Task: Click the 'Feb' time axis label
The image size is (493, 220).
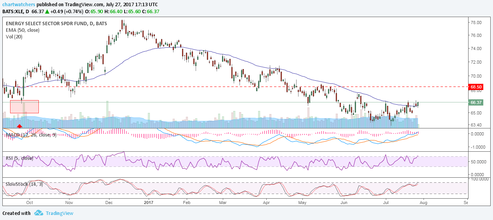Action: [187, 203]
